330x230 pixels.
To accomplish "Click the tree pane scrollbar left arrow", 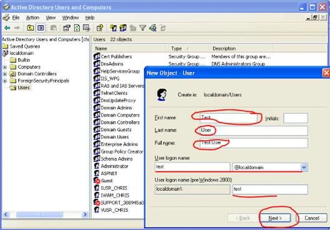I will 6,214.
